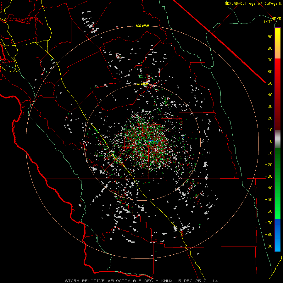Click the NEXLAB-College of DuPage watermark text
Screen dimensions: 283x283
(x=253, y=3)
